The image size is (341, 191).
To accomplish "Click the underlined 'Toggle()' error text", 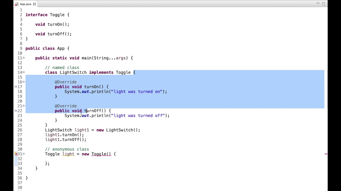I will (x=101, y=154).
